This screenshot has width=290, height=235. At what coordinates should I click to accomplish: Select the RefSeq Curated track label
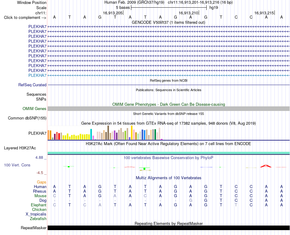[32, 85]
